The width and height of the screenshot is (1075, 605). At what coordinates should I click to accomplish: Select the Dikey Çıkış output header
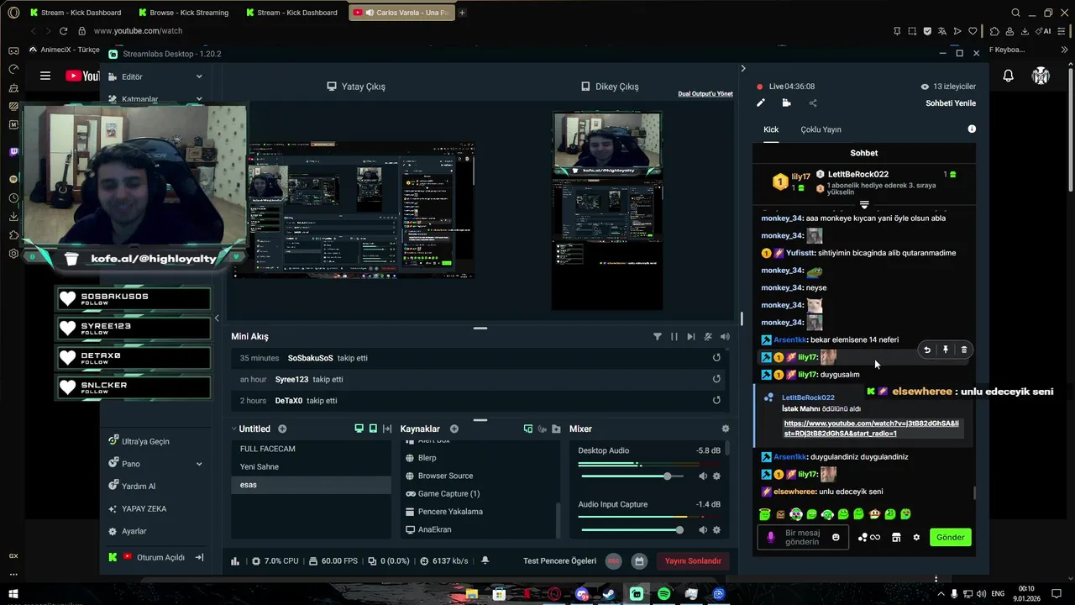click(x=610, y=87)
